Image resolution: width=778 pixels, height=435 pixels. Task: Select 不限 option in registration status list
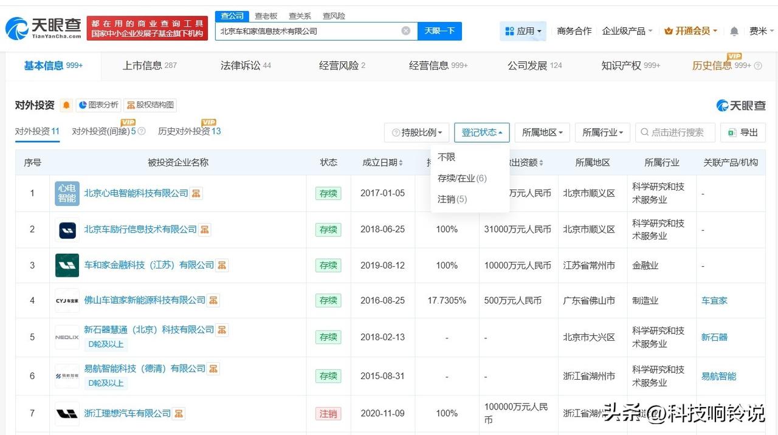point(446,157)
